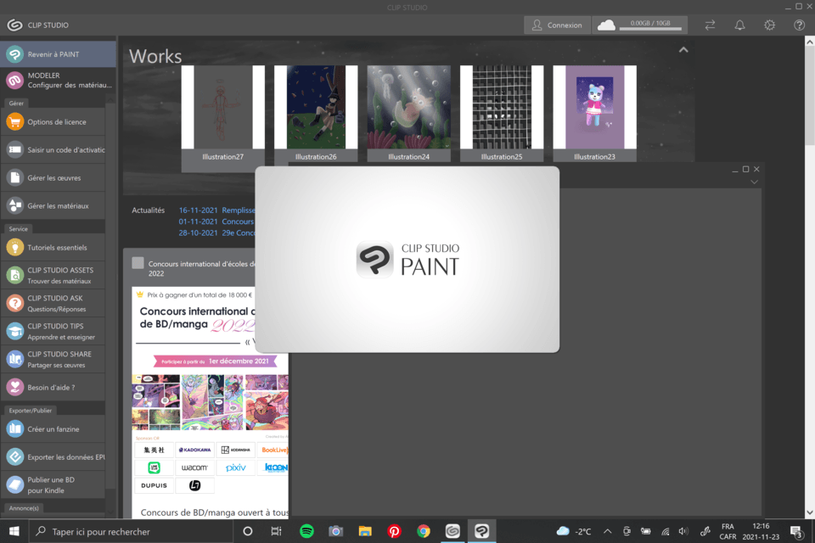Open MODELER Configurer des matériaux
The width and height of the screenshot is (815, 543).
(58, 81)
